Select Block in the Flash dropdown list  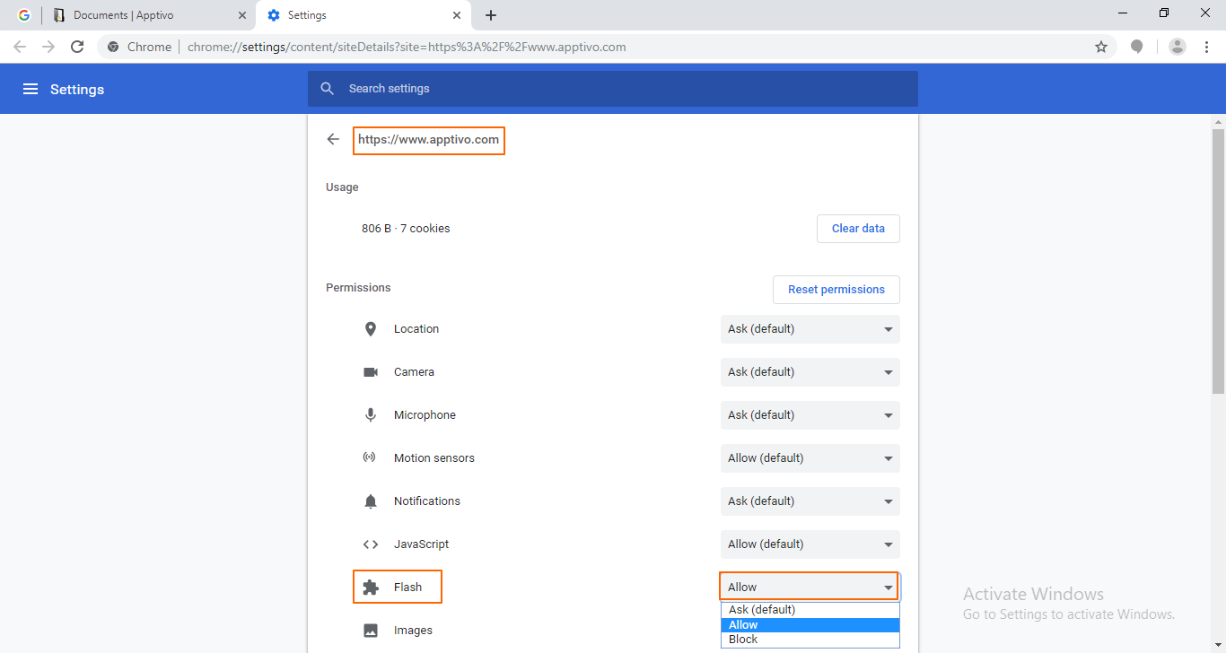coord(743,640)
